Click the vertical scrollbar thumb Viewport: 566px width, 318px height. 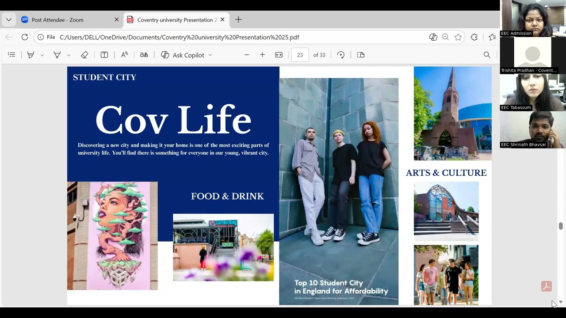(x=561, y=226)
